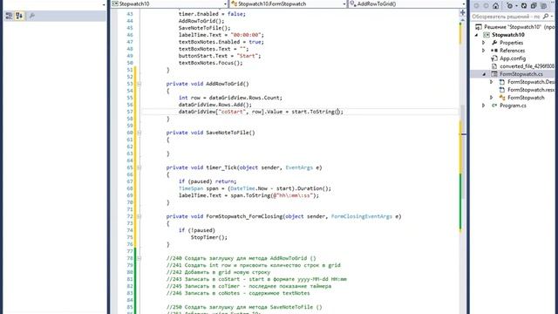Click timer_Tick method name on line 65
Viewport: 558px width, 314px height.
click(221, 167)
